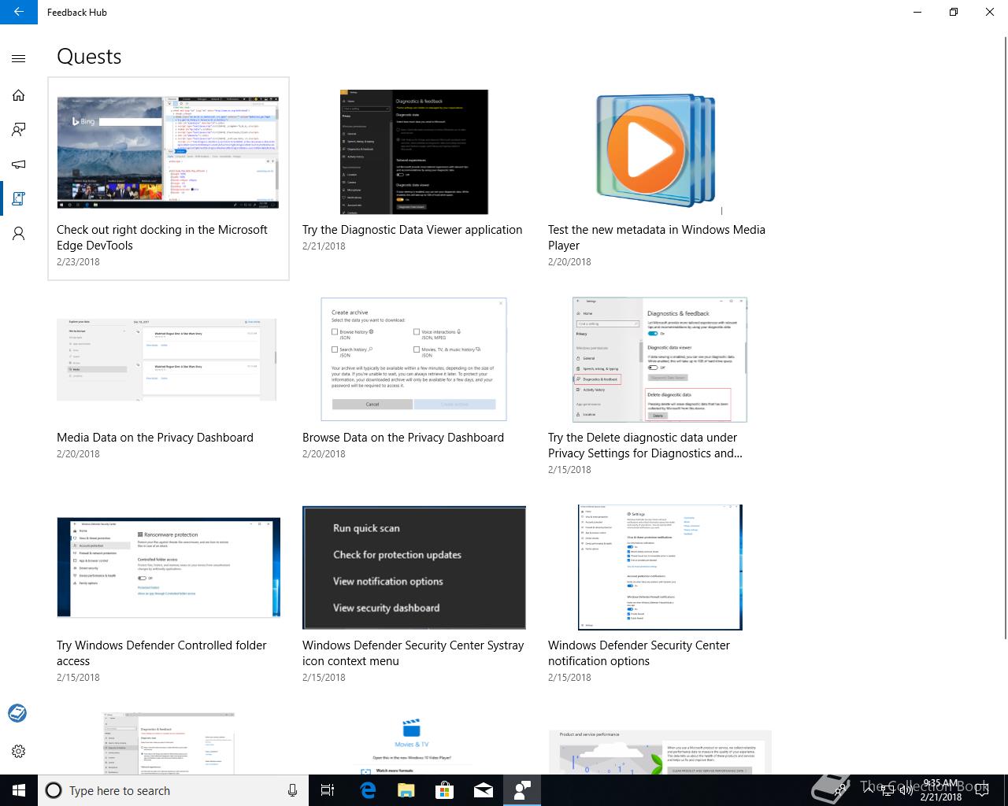The height and width of the screenshot is (806, 1008).
Task: Open Diagnostic Data Viewer quest thumbnail
Action: (x=414, y=152)
